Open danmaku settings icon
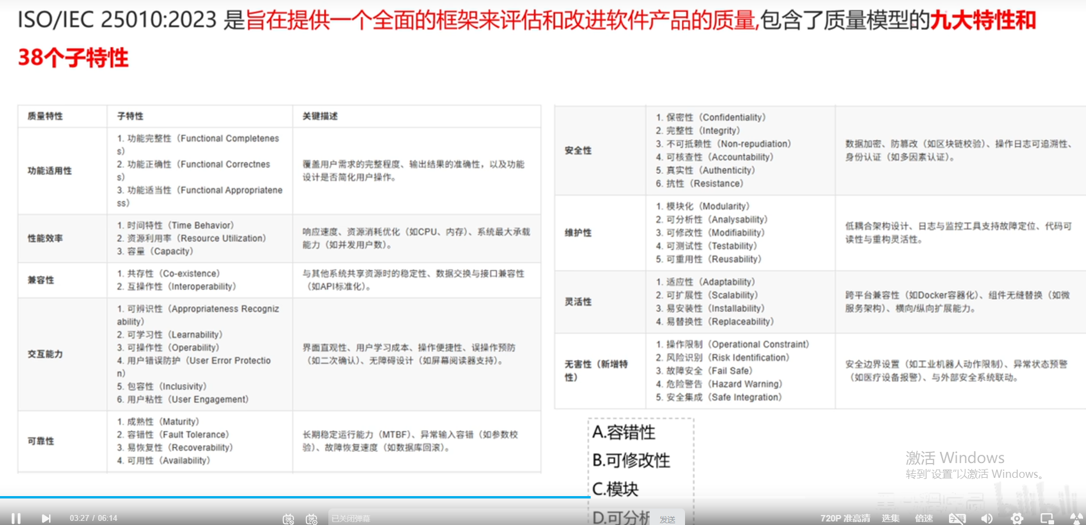Image resolution: width=1086 pixels, height=525 pixels. tap(311, 519)
